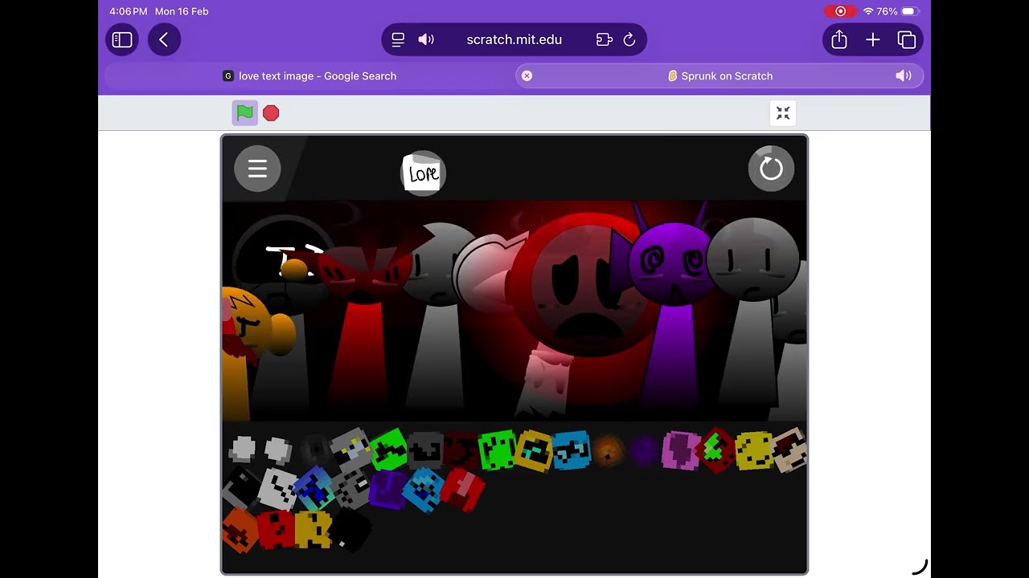
Task: Pick the leftmost gray blob icon in tray
Action: 242,449
